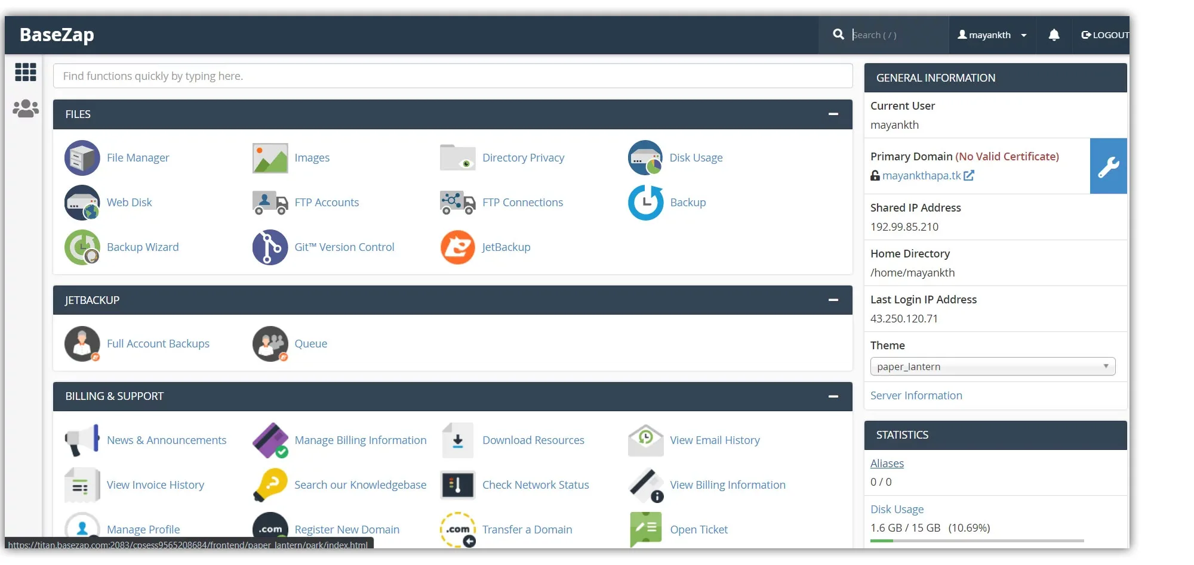Click the mayankthapa.tk domain link
This screenshot has height=565, width=1194.
(922, 176)
